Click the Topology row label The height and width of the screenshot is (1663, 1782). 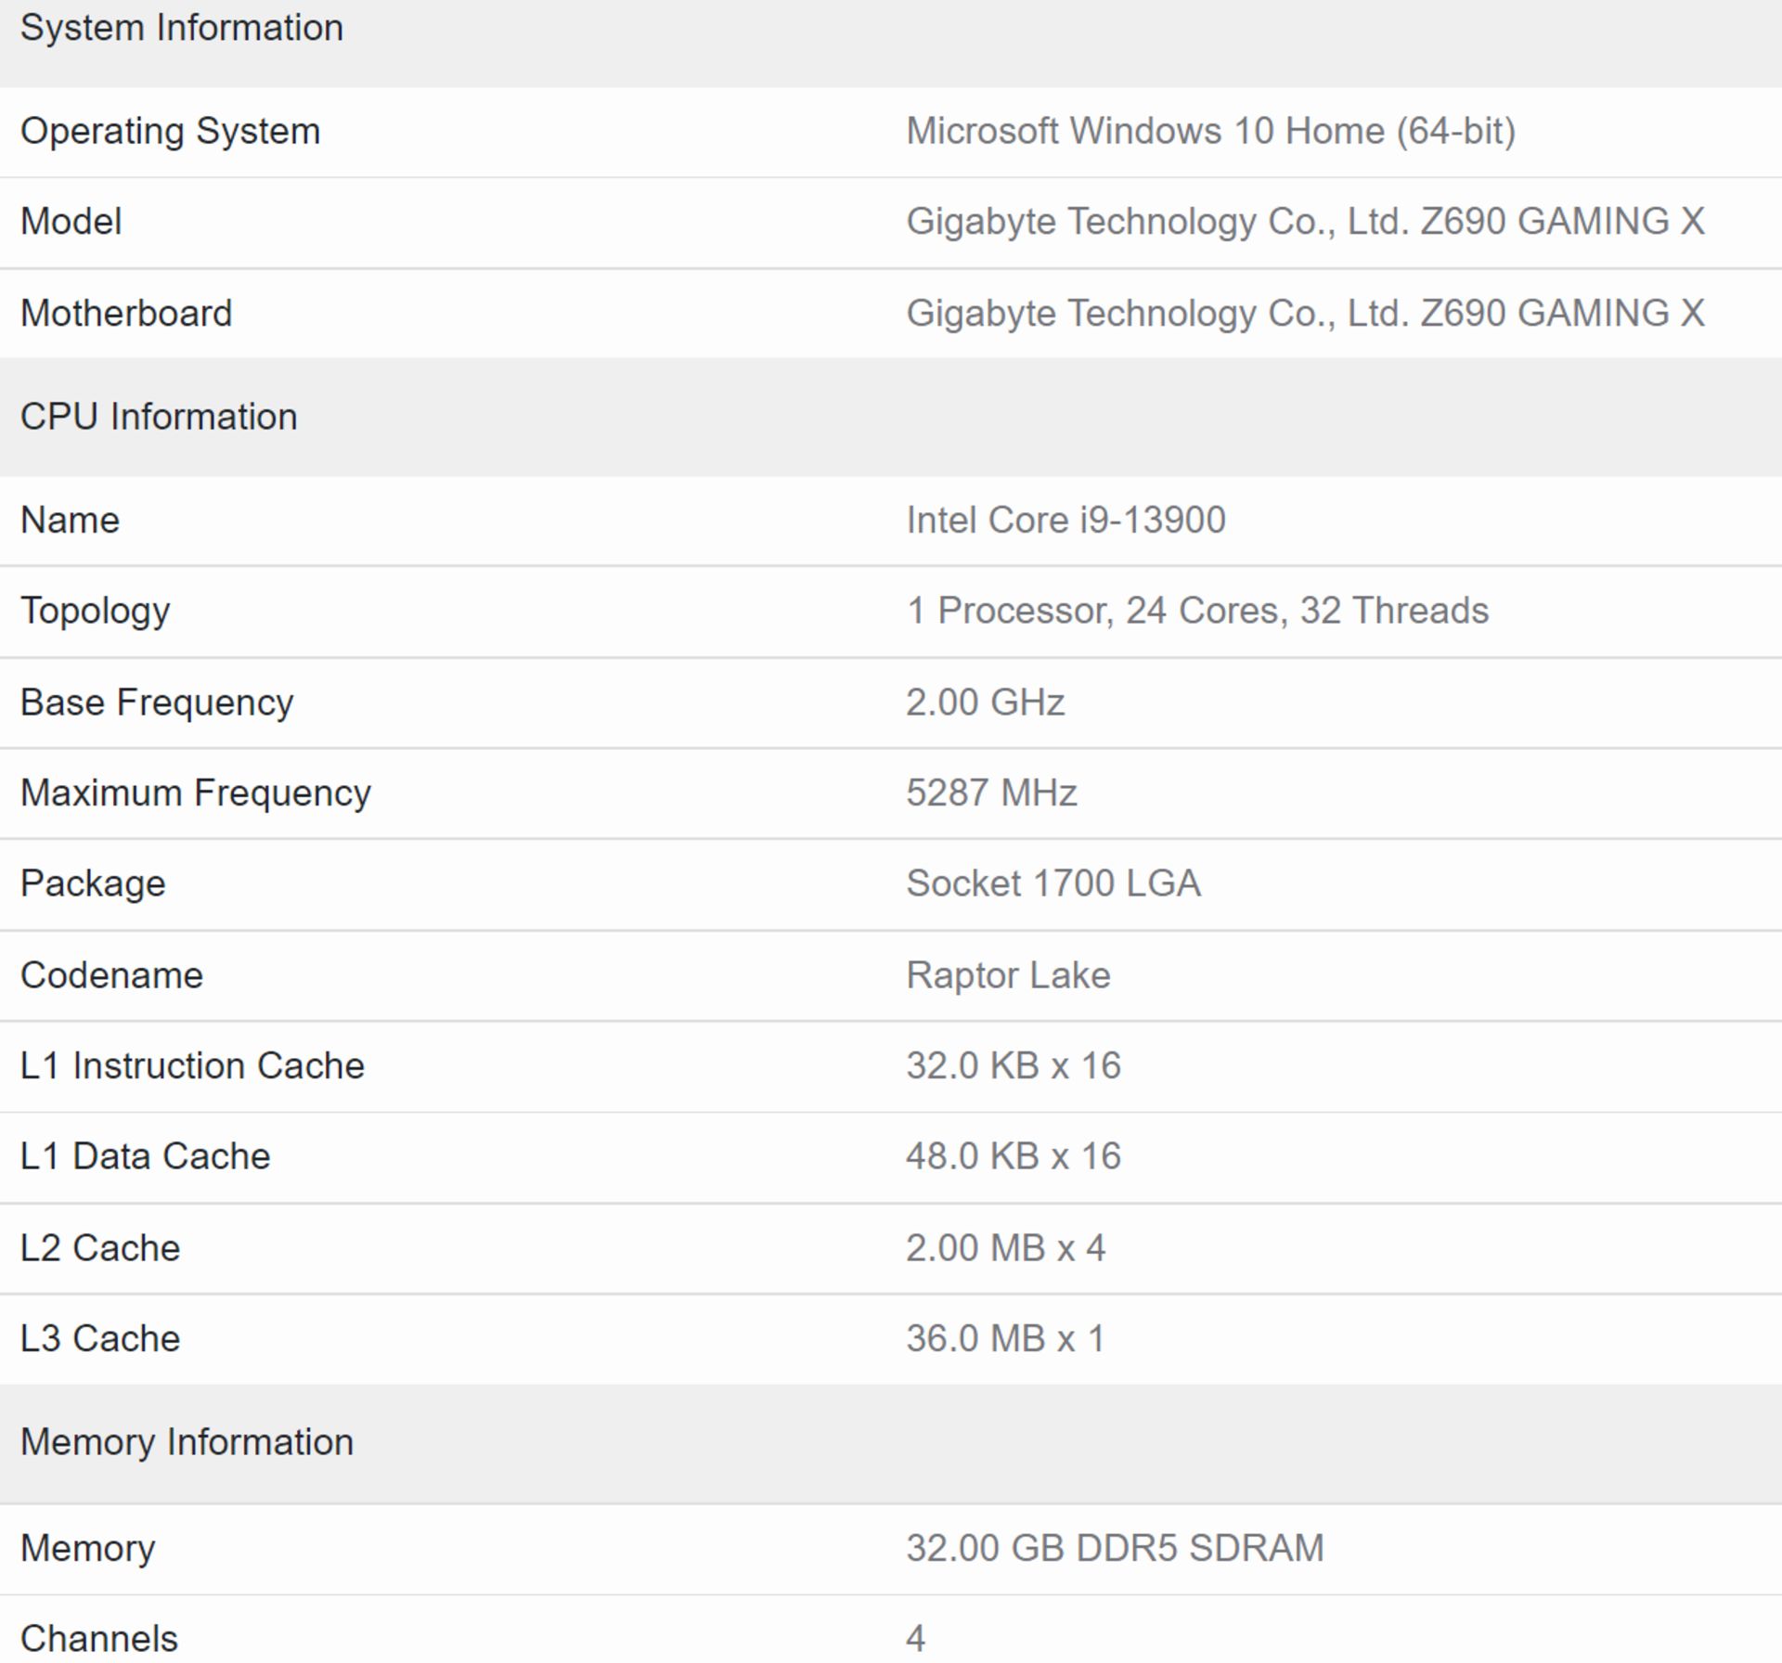click(x=96, y=610)
